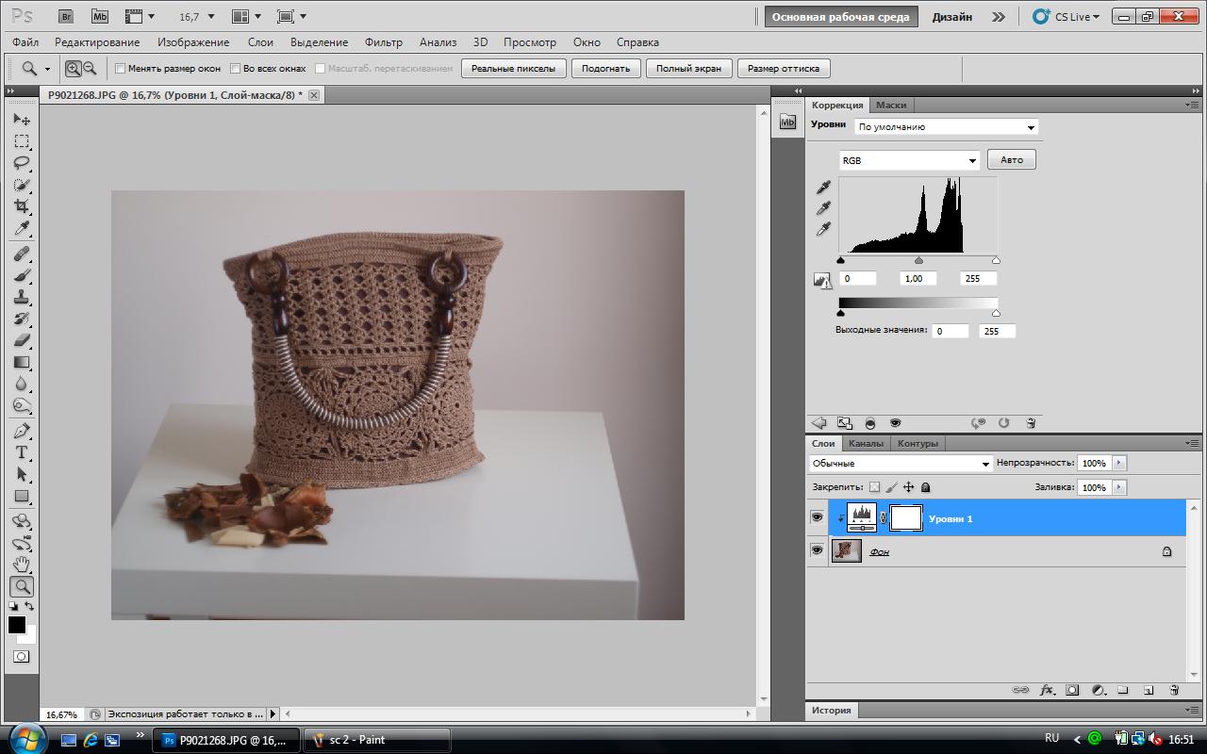This screenshot has height=754, width=1207.
Task: Click the Windows Start button
Action: 25,739
